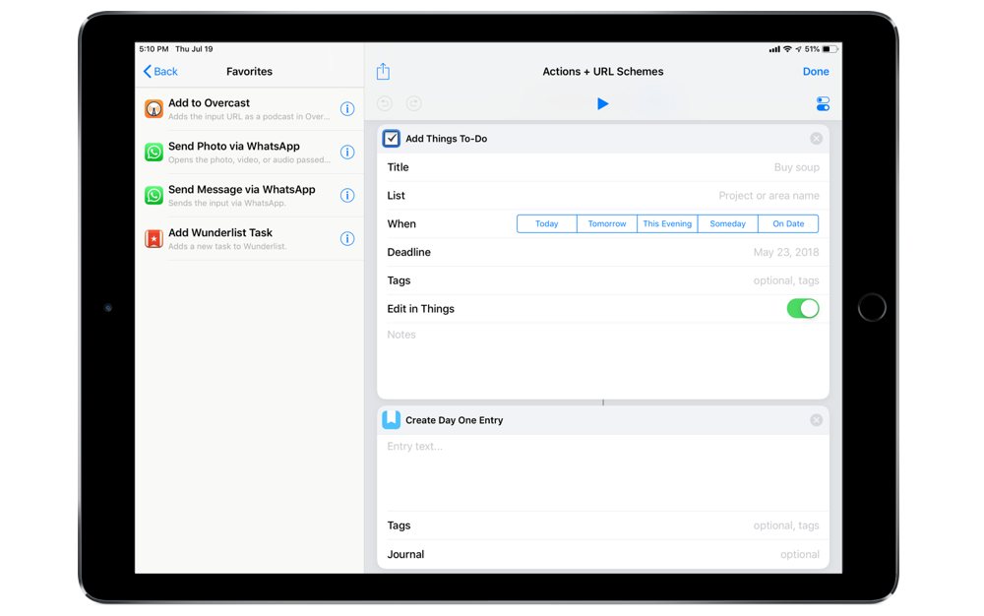Click the Tags field in Things action
Image resolution: width=984 pixels, height=616 pixels.
point(603,280)
